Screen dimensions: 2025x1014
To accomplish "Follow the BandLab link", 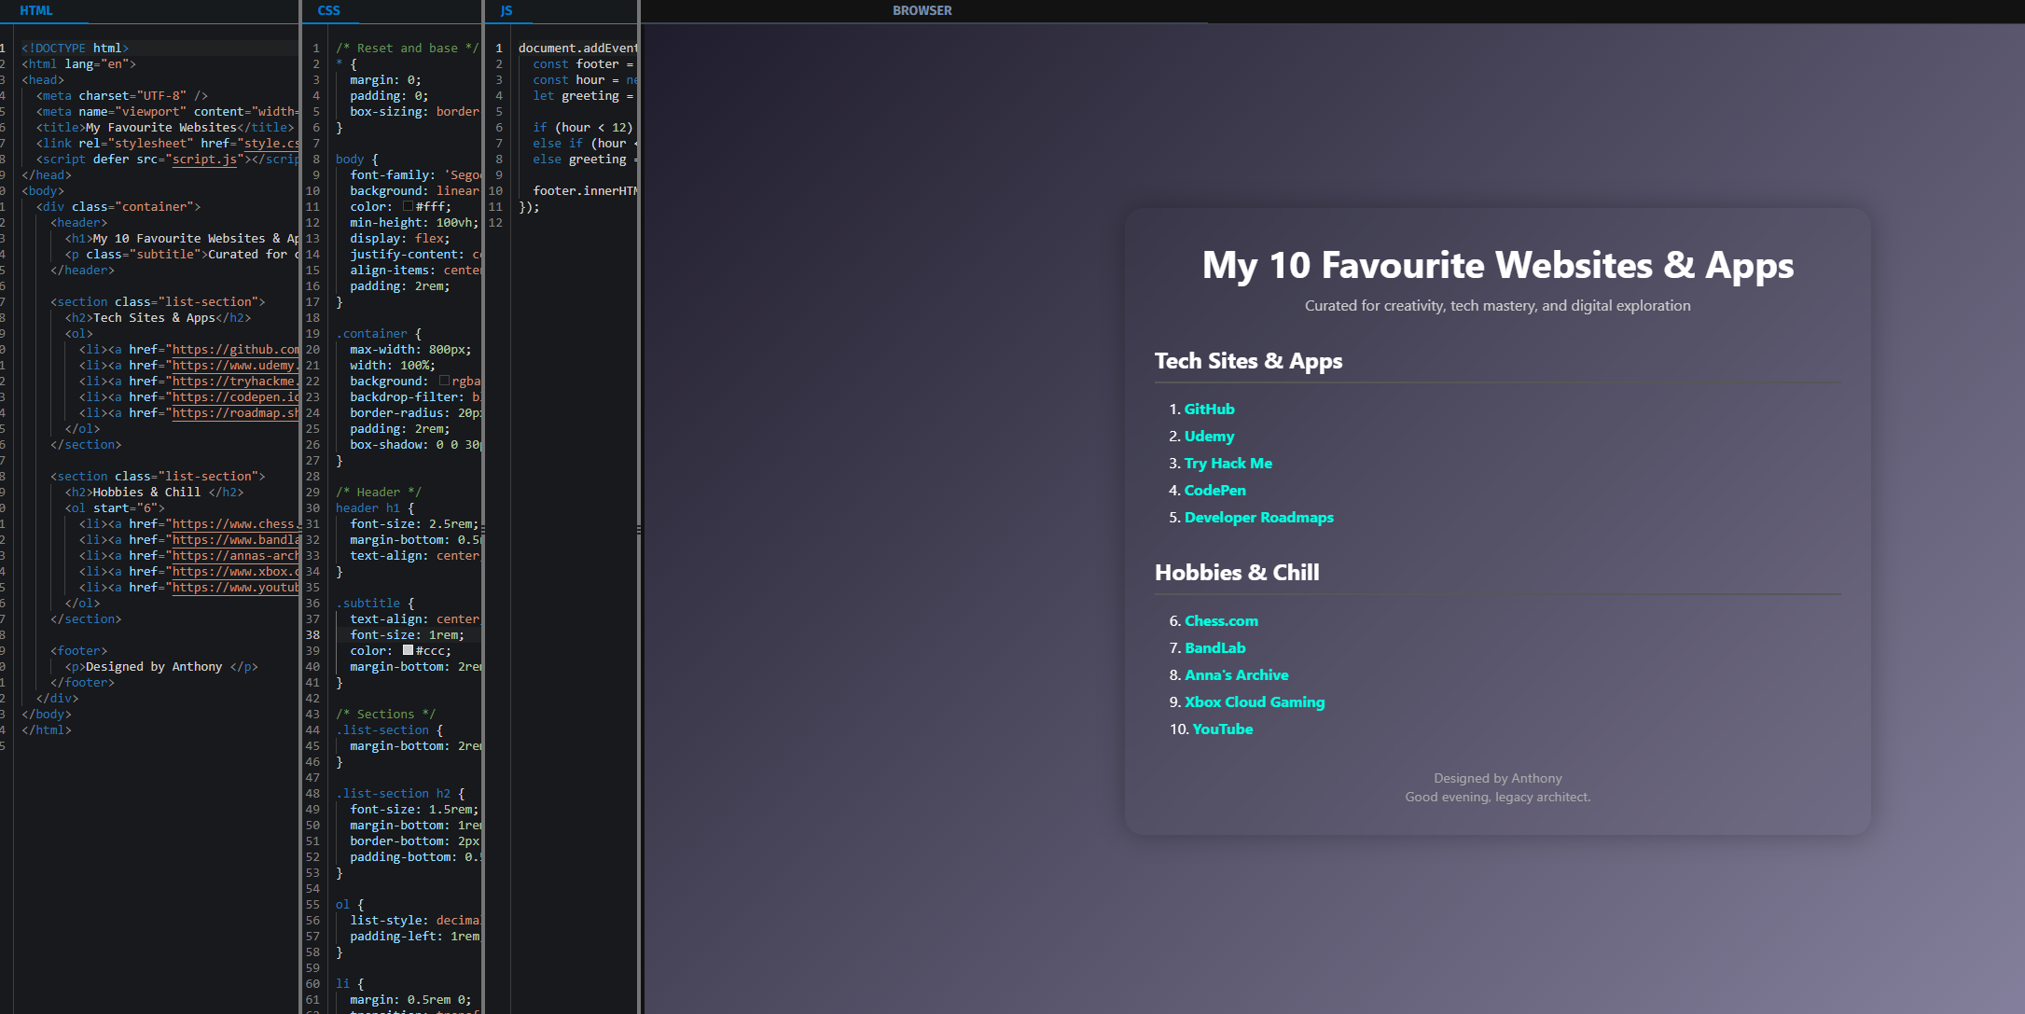I will click(1214, 647).
